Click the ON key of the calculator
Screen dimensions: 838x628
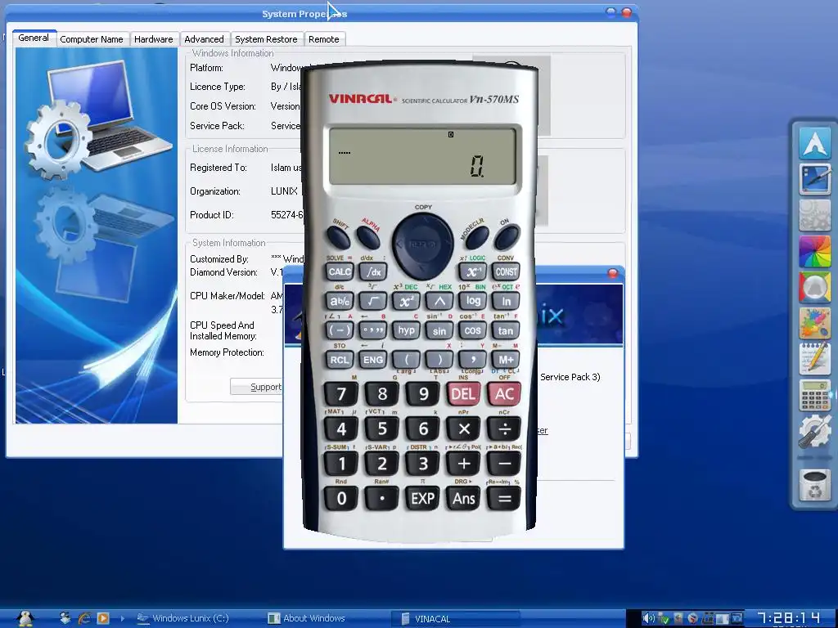pos(507,237)
